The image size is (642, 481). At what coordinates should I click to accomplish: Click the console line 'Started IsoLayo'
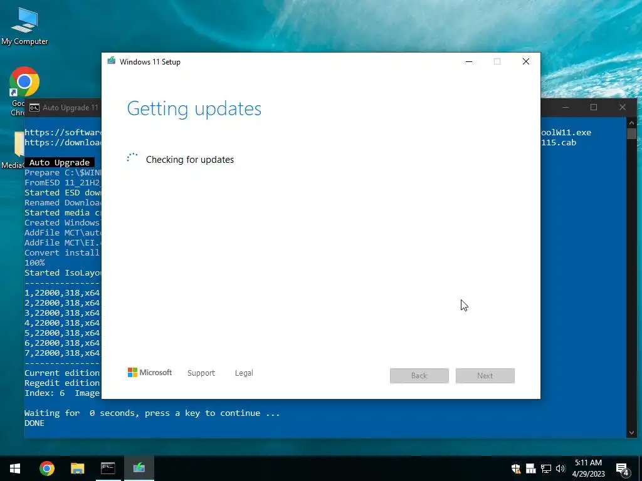point(63,273)
